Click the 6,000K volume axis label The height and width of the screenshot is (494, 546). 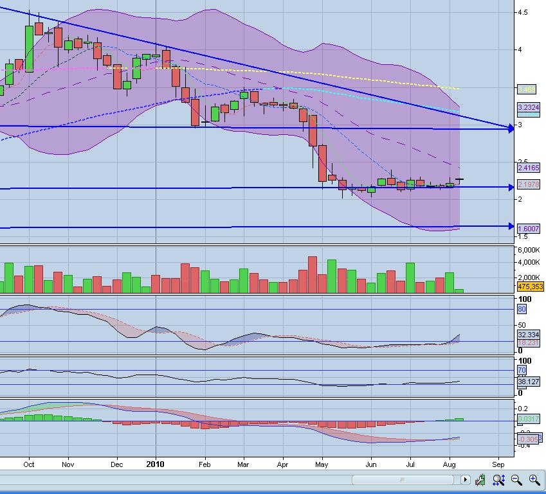click(529, 250)
